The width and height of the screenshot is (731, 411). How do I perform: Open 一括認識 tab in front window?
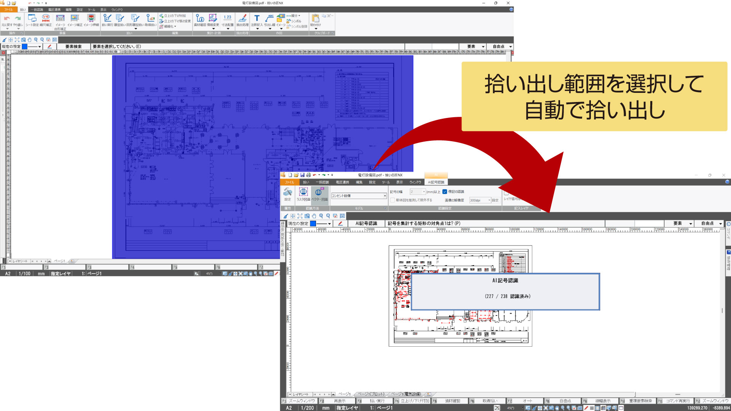coord(322,182)
